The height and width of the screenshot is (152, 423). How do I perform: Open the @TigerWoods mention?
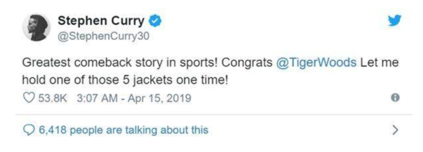point(316,63)
